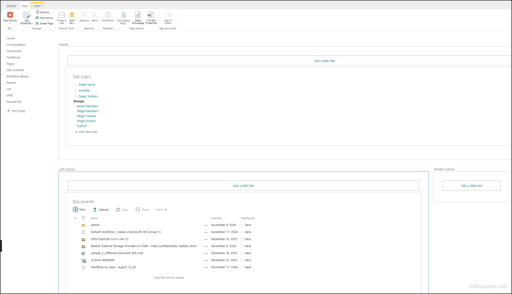Switch to the BROWSE tab
Image resolution: width=512 pixels, height=294 pixels.
[11, 6]
